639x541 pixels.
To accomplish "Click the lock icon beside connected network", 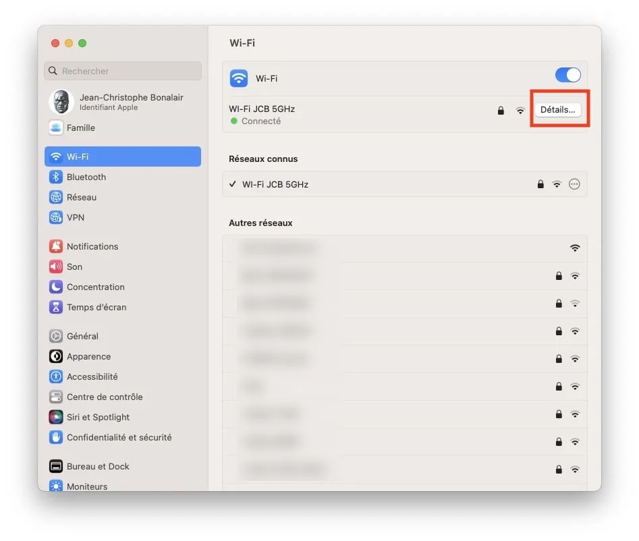I will 501,111.
